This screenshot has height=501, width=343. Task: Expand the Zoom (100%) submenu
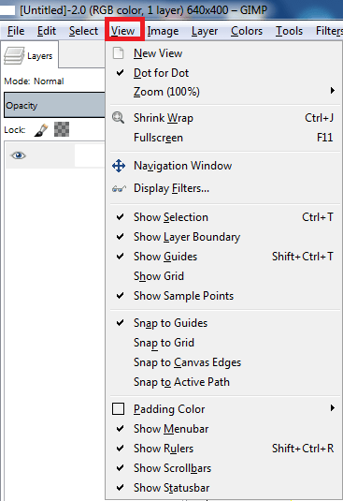click(x=223, y=92)
